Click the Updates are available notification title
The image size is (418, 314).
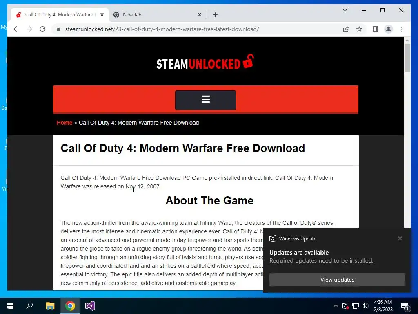[x=299, y=252]
